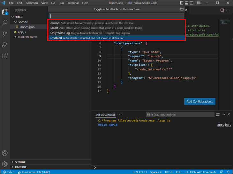The height and width of the screenshot is (174, 233).
Task: Expand the OUTLINE section
Action: 20,162
